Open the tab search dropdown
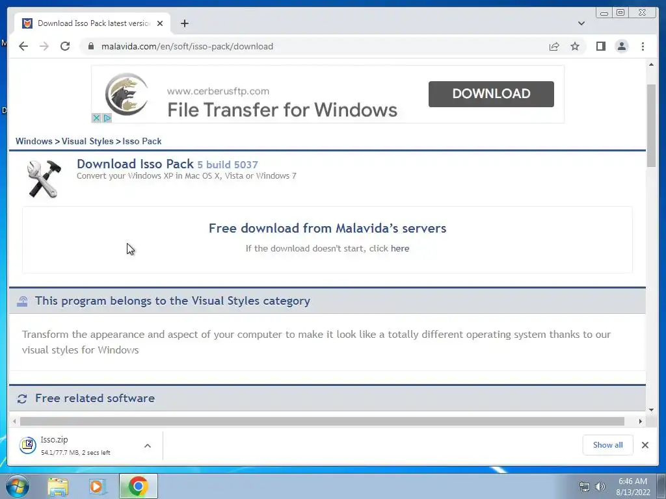666x499 pixels. [581, 23]
